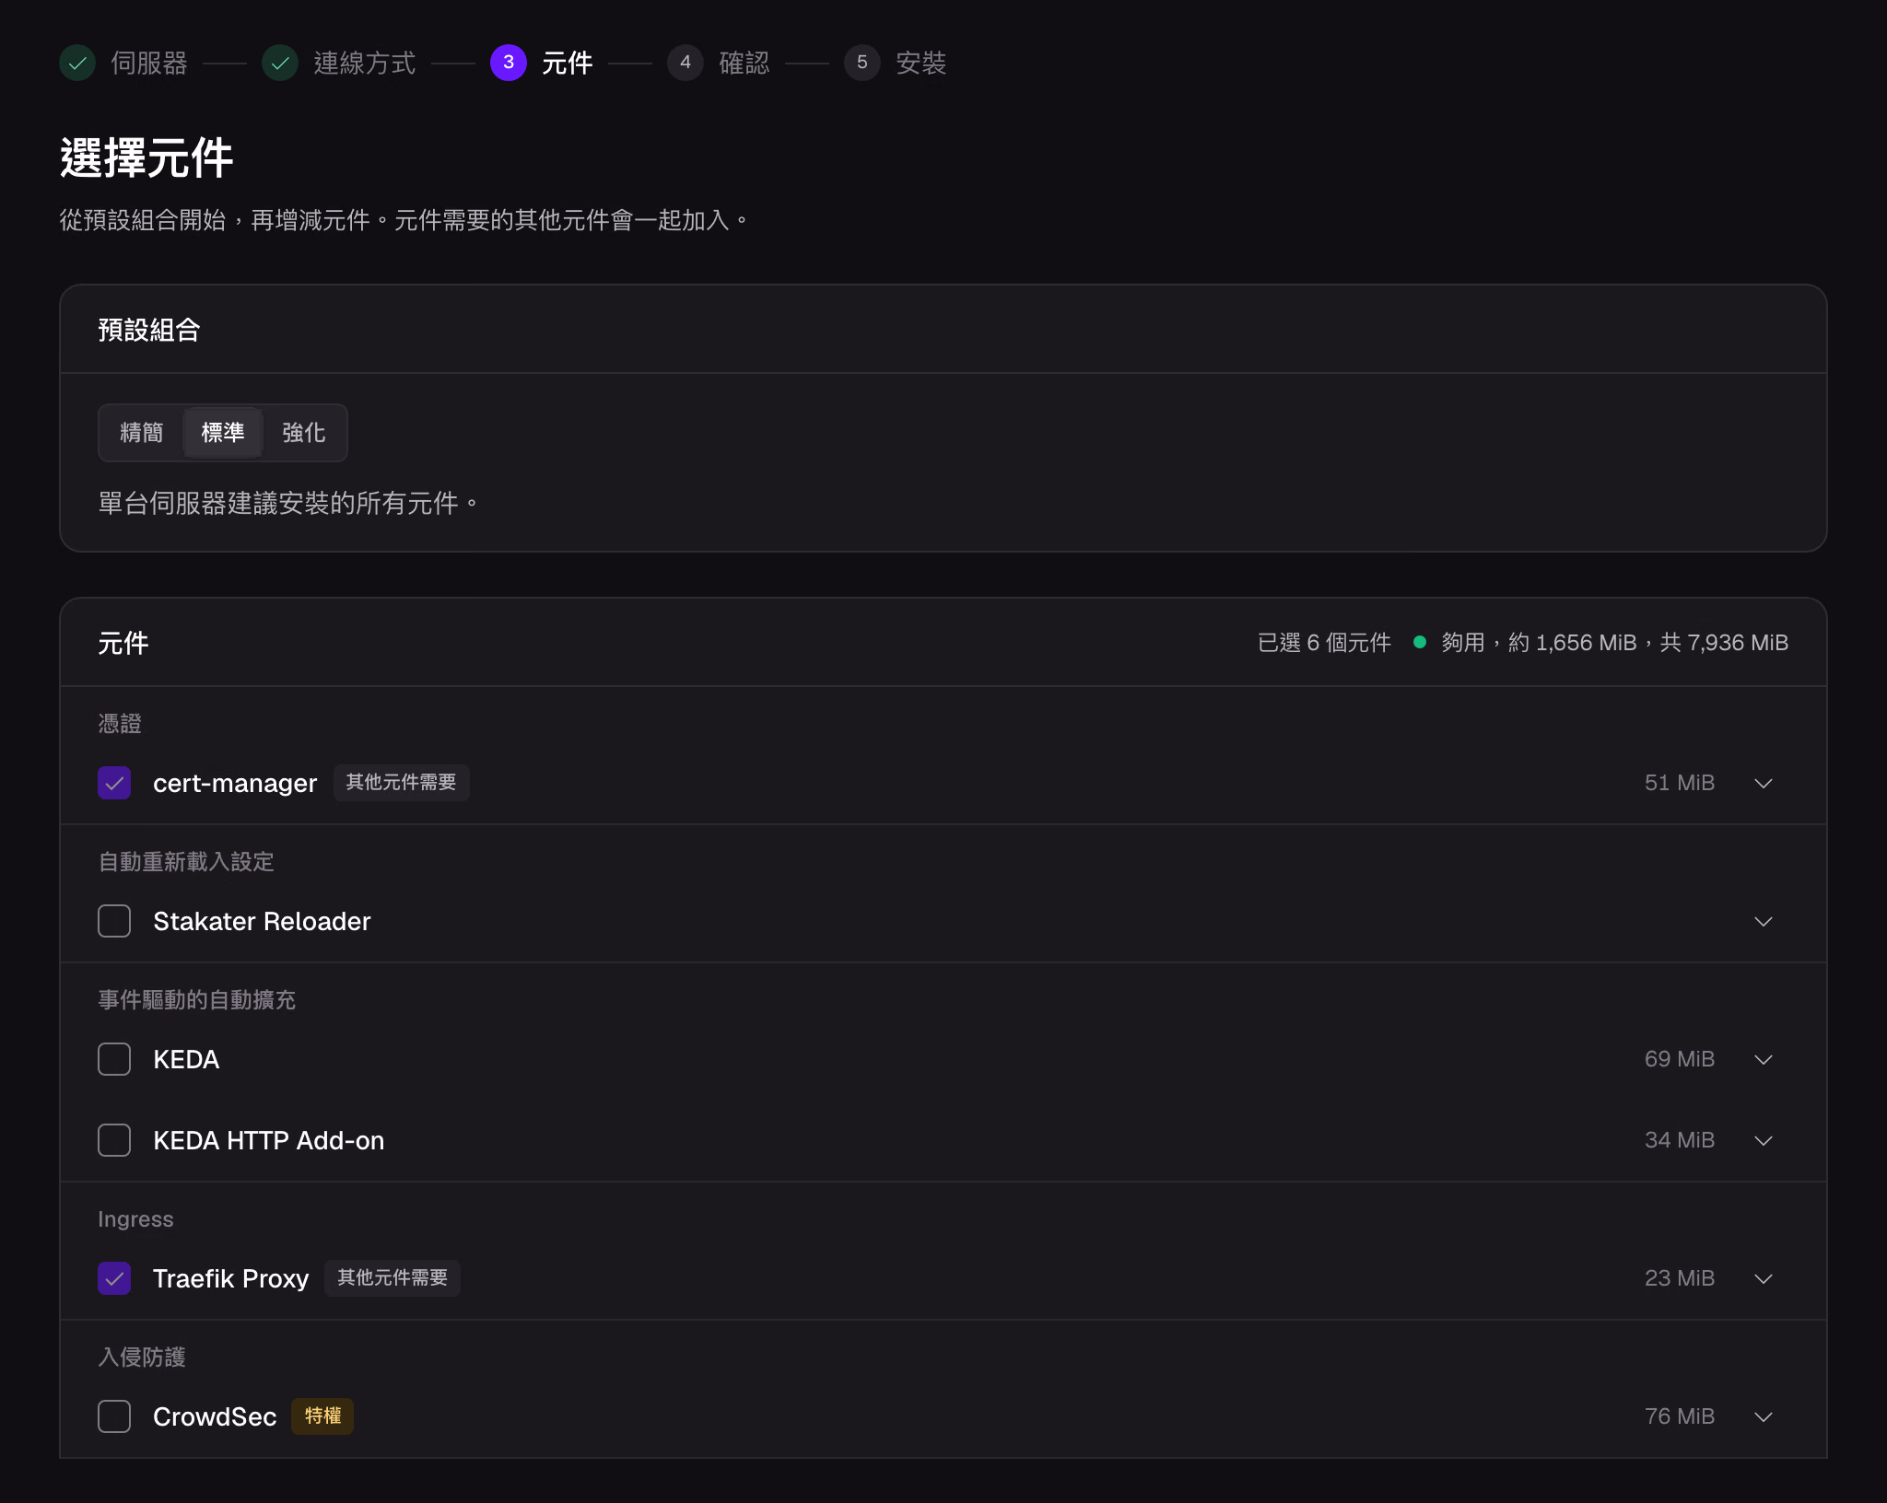The width and height of the screenshot is (1887, 1503).
Task: Click the green memory status dot
Action: click(1420, 642)
